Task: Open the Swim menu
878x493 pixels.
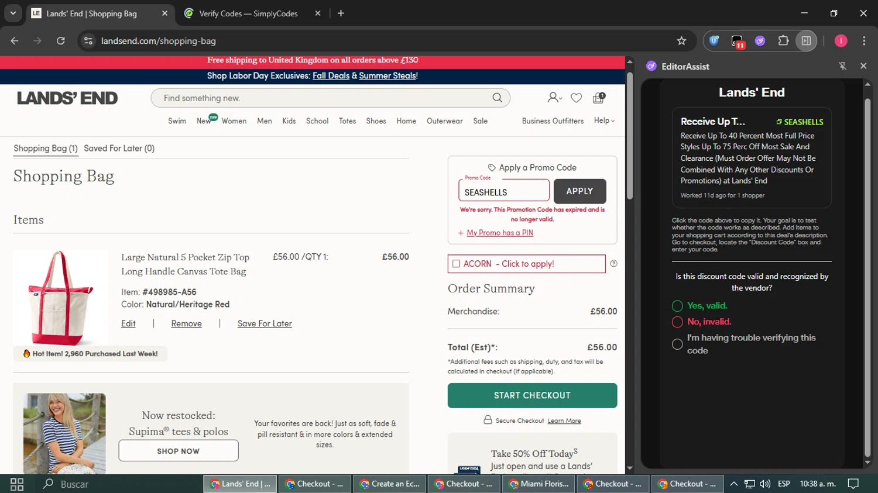Action: (x=177, y=121)
